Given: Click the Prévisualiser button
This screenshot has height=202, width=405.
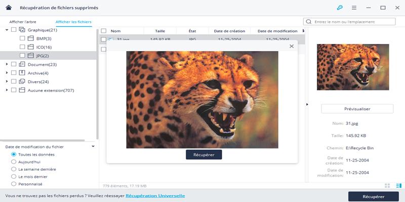Looking at the screenshot, I should click(357, 109).
